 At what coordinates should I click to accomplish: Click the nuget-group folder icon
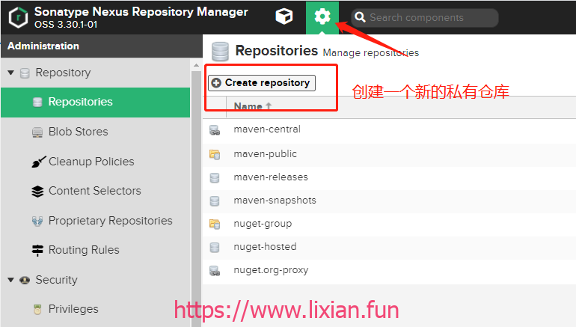tap(215, 224)
